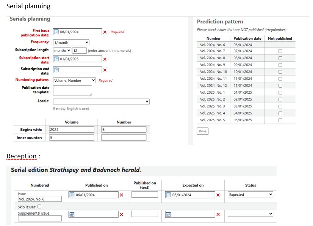Click the Volume Begins with field
This screenshot has width=313, height=226.
click(72, 130)
